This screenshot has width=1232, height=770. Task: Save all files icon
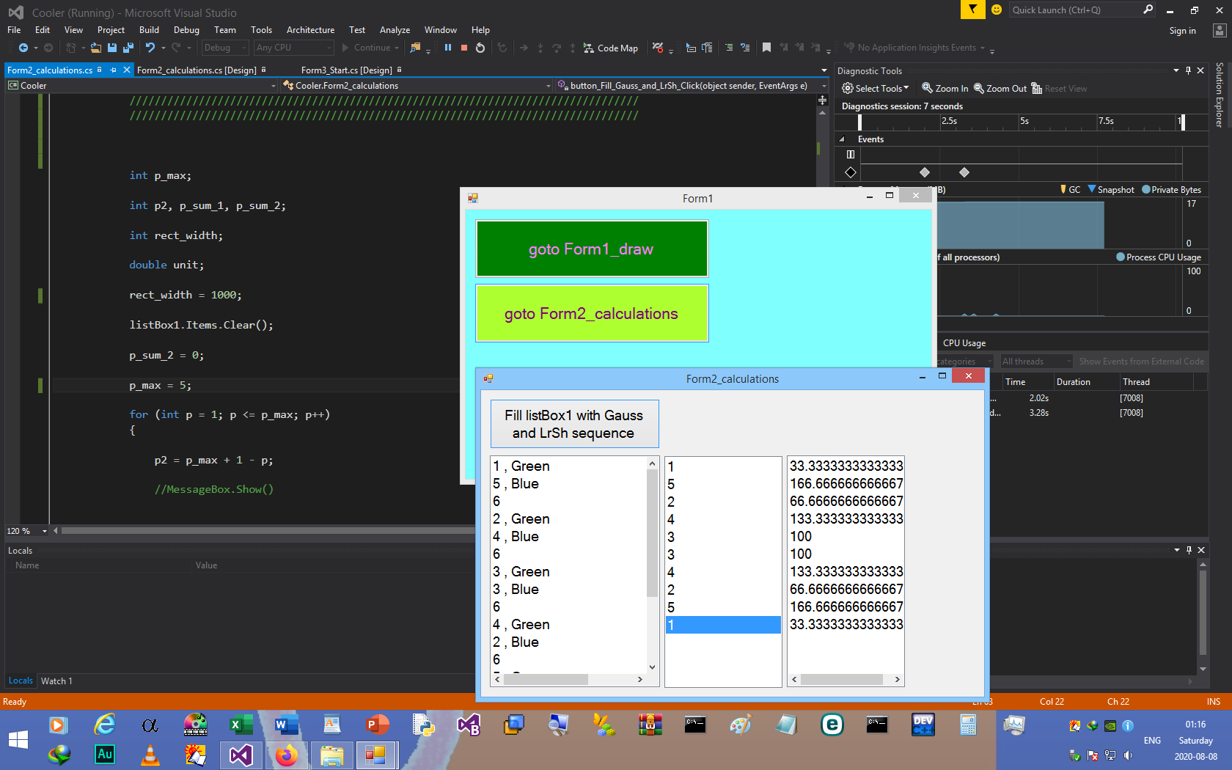click(128, 48)
